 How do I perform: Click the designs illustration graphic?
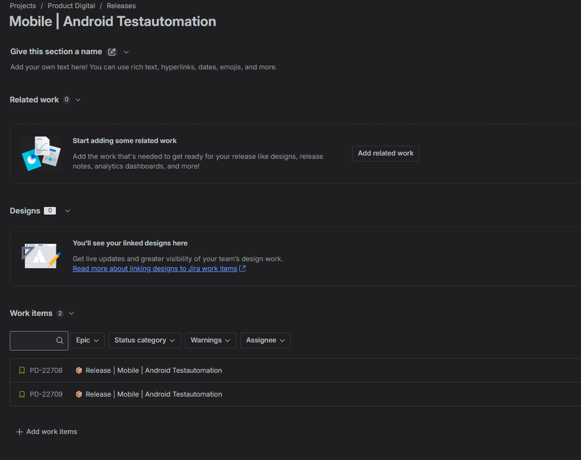tap(41, 256)
